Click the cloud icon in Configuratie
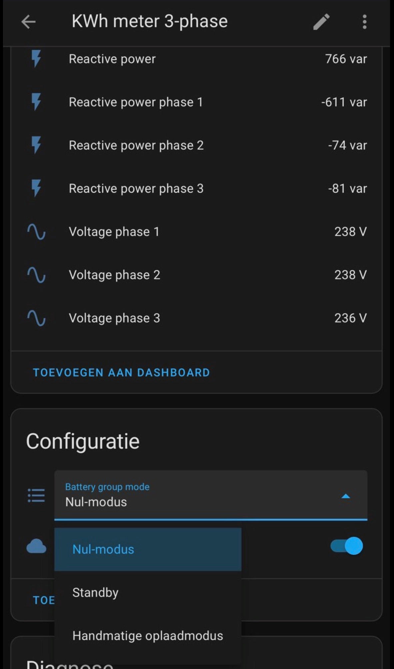 pos(36,546)
